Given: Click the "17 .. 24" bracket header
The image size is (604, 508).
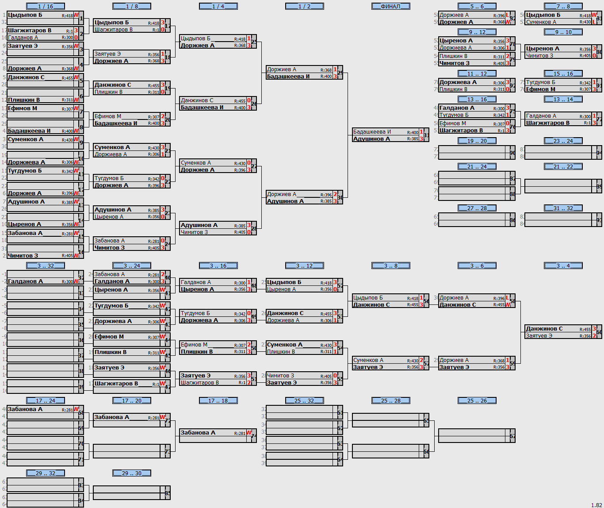Looking at the screenshot, I should click(x=46, y=400).
